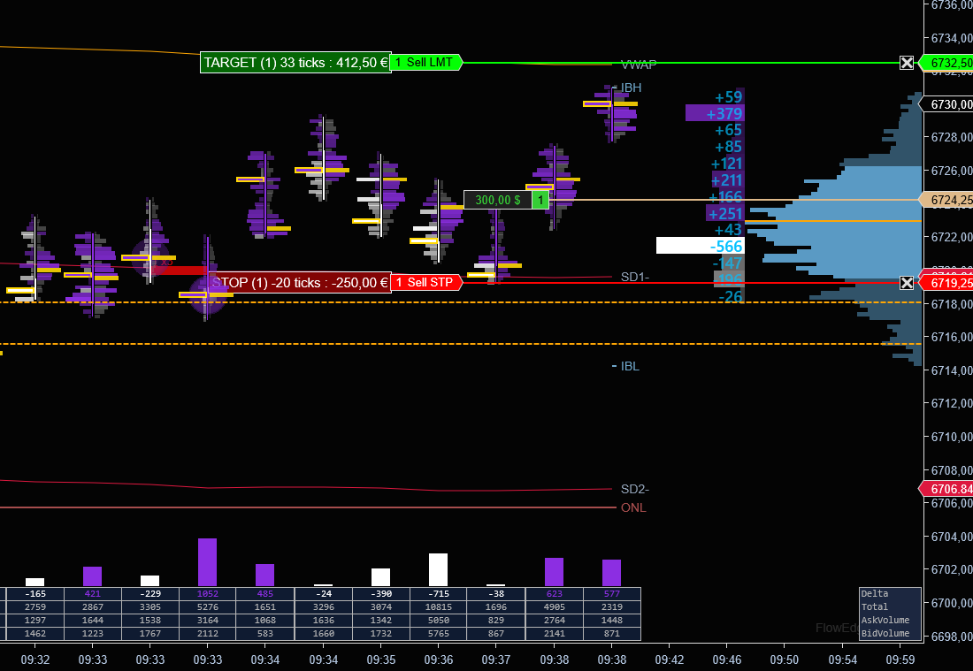Screen dimensions: 973x671
Task: Click the 6718,00 price axis label
Action: [x=951, y=304]
